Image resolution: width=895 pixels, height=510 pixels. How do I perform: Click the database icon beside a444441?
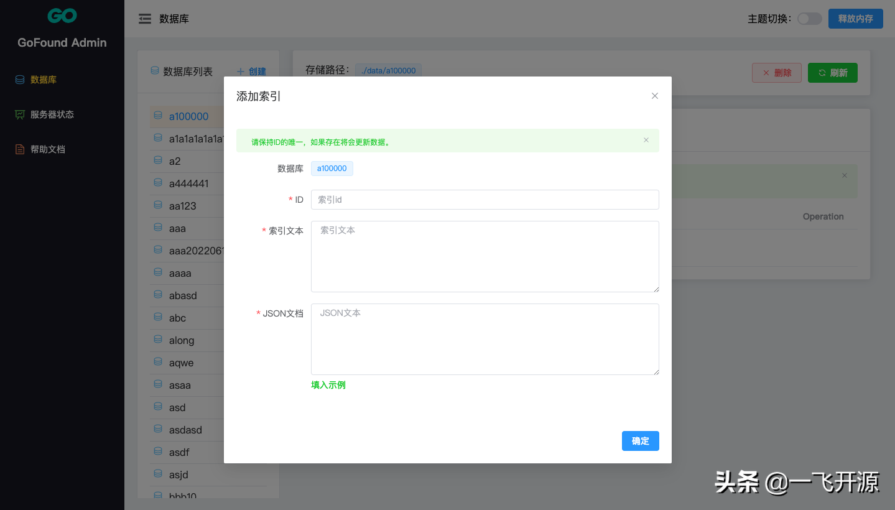[x=158, y=183]
